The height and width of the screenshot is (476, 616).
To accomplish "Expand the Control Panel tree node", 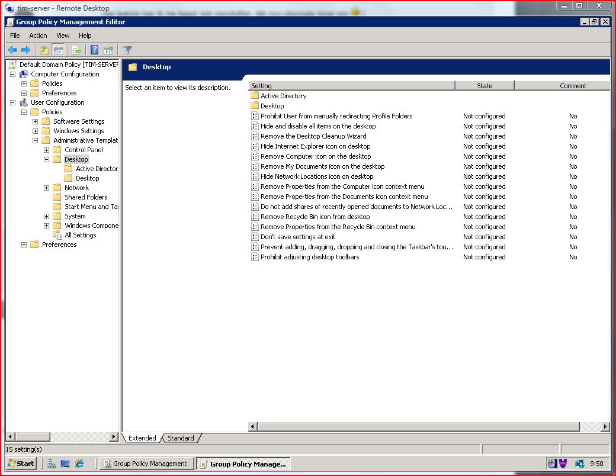I will click(x=47, y=150).
